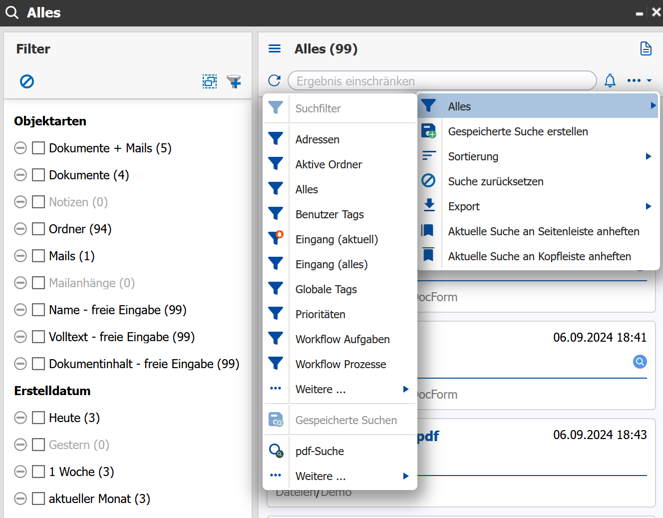Click the exclude circle beside Heute (3)
This screenshot has height=518, width=663.
click(x=20, y=418)
